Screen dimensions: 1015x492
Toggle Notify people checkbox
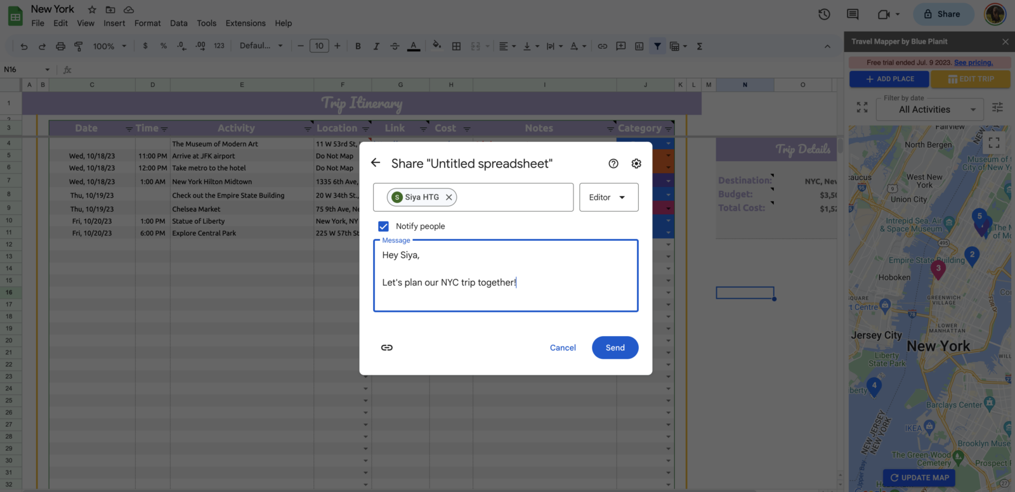pyautogui.click(x=383, y=226)
